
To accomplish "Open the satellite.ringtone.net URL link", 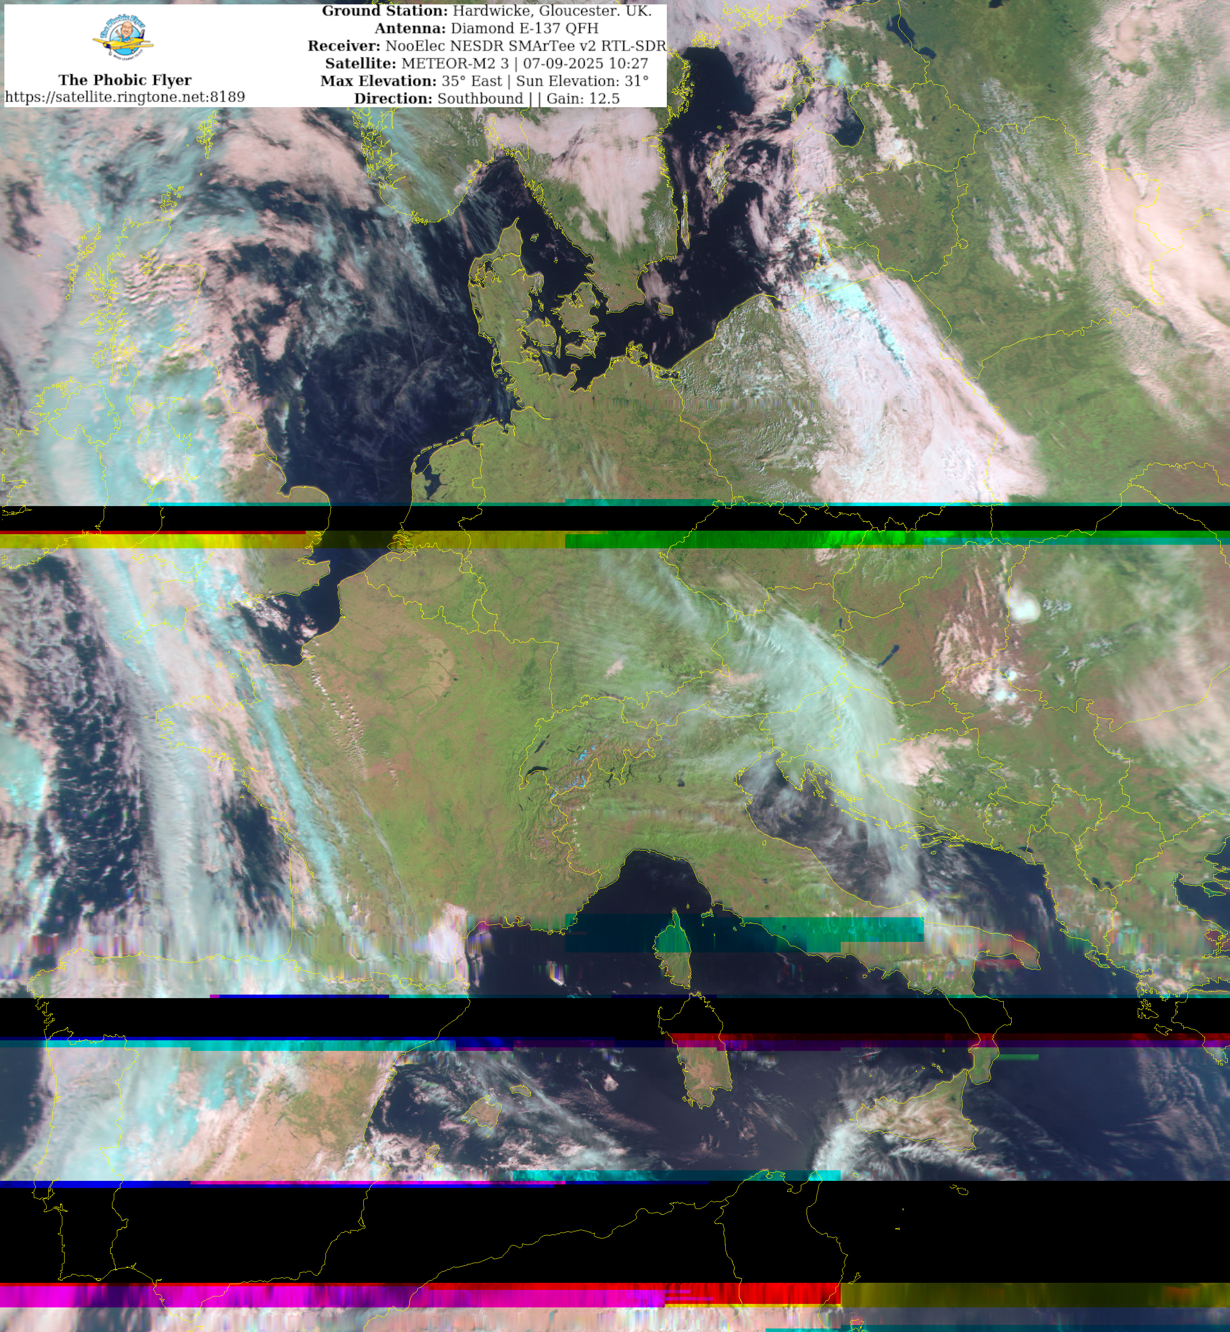I will point(125,97).
